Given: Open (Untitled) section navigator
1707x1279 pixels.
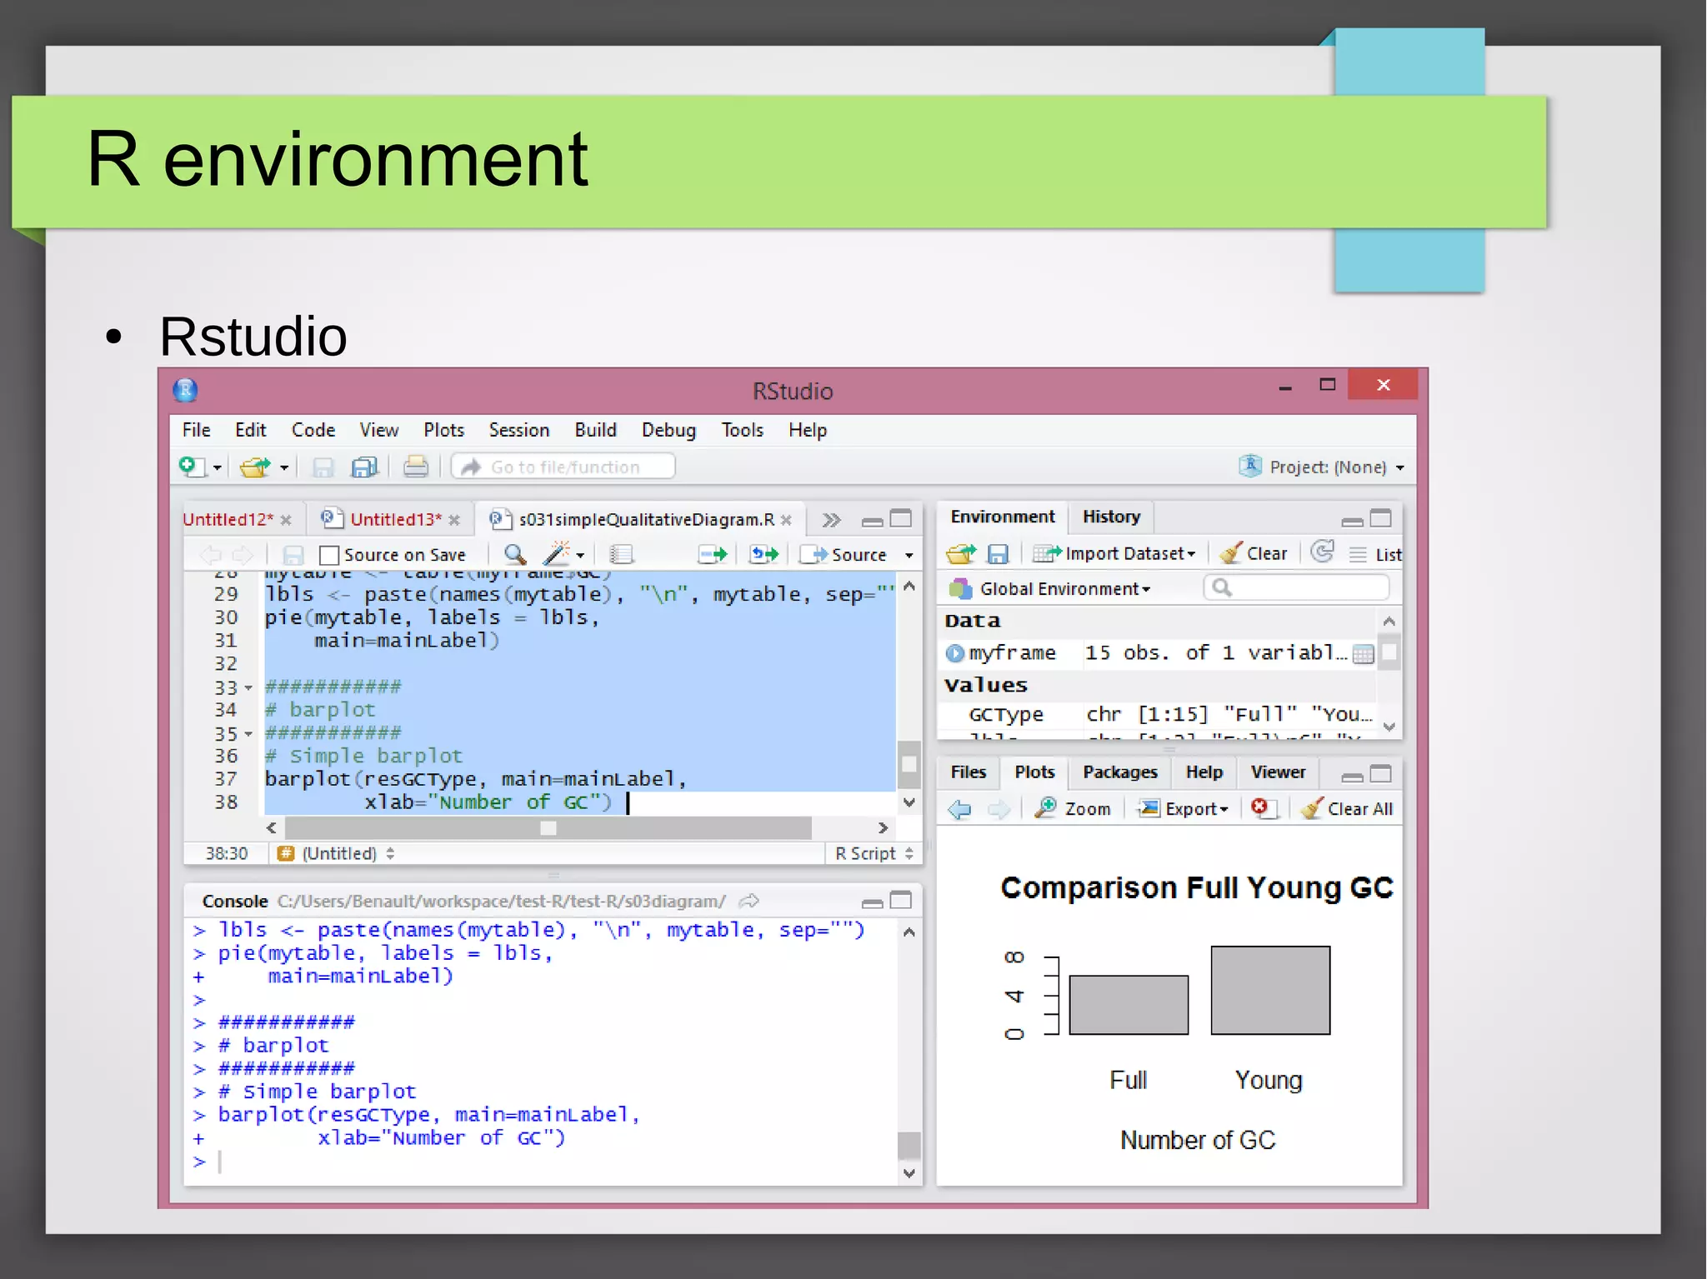Looking at the screenshot, I should coord(336,853).
